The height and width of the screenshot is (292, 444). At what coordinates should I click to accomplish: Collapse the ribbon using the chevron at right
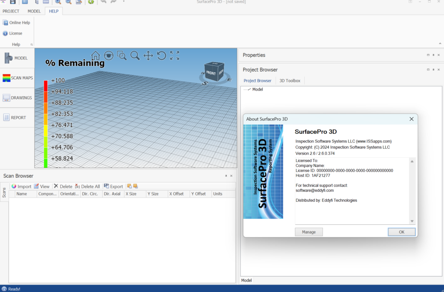click(x=440, y=44)
